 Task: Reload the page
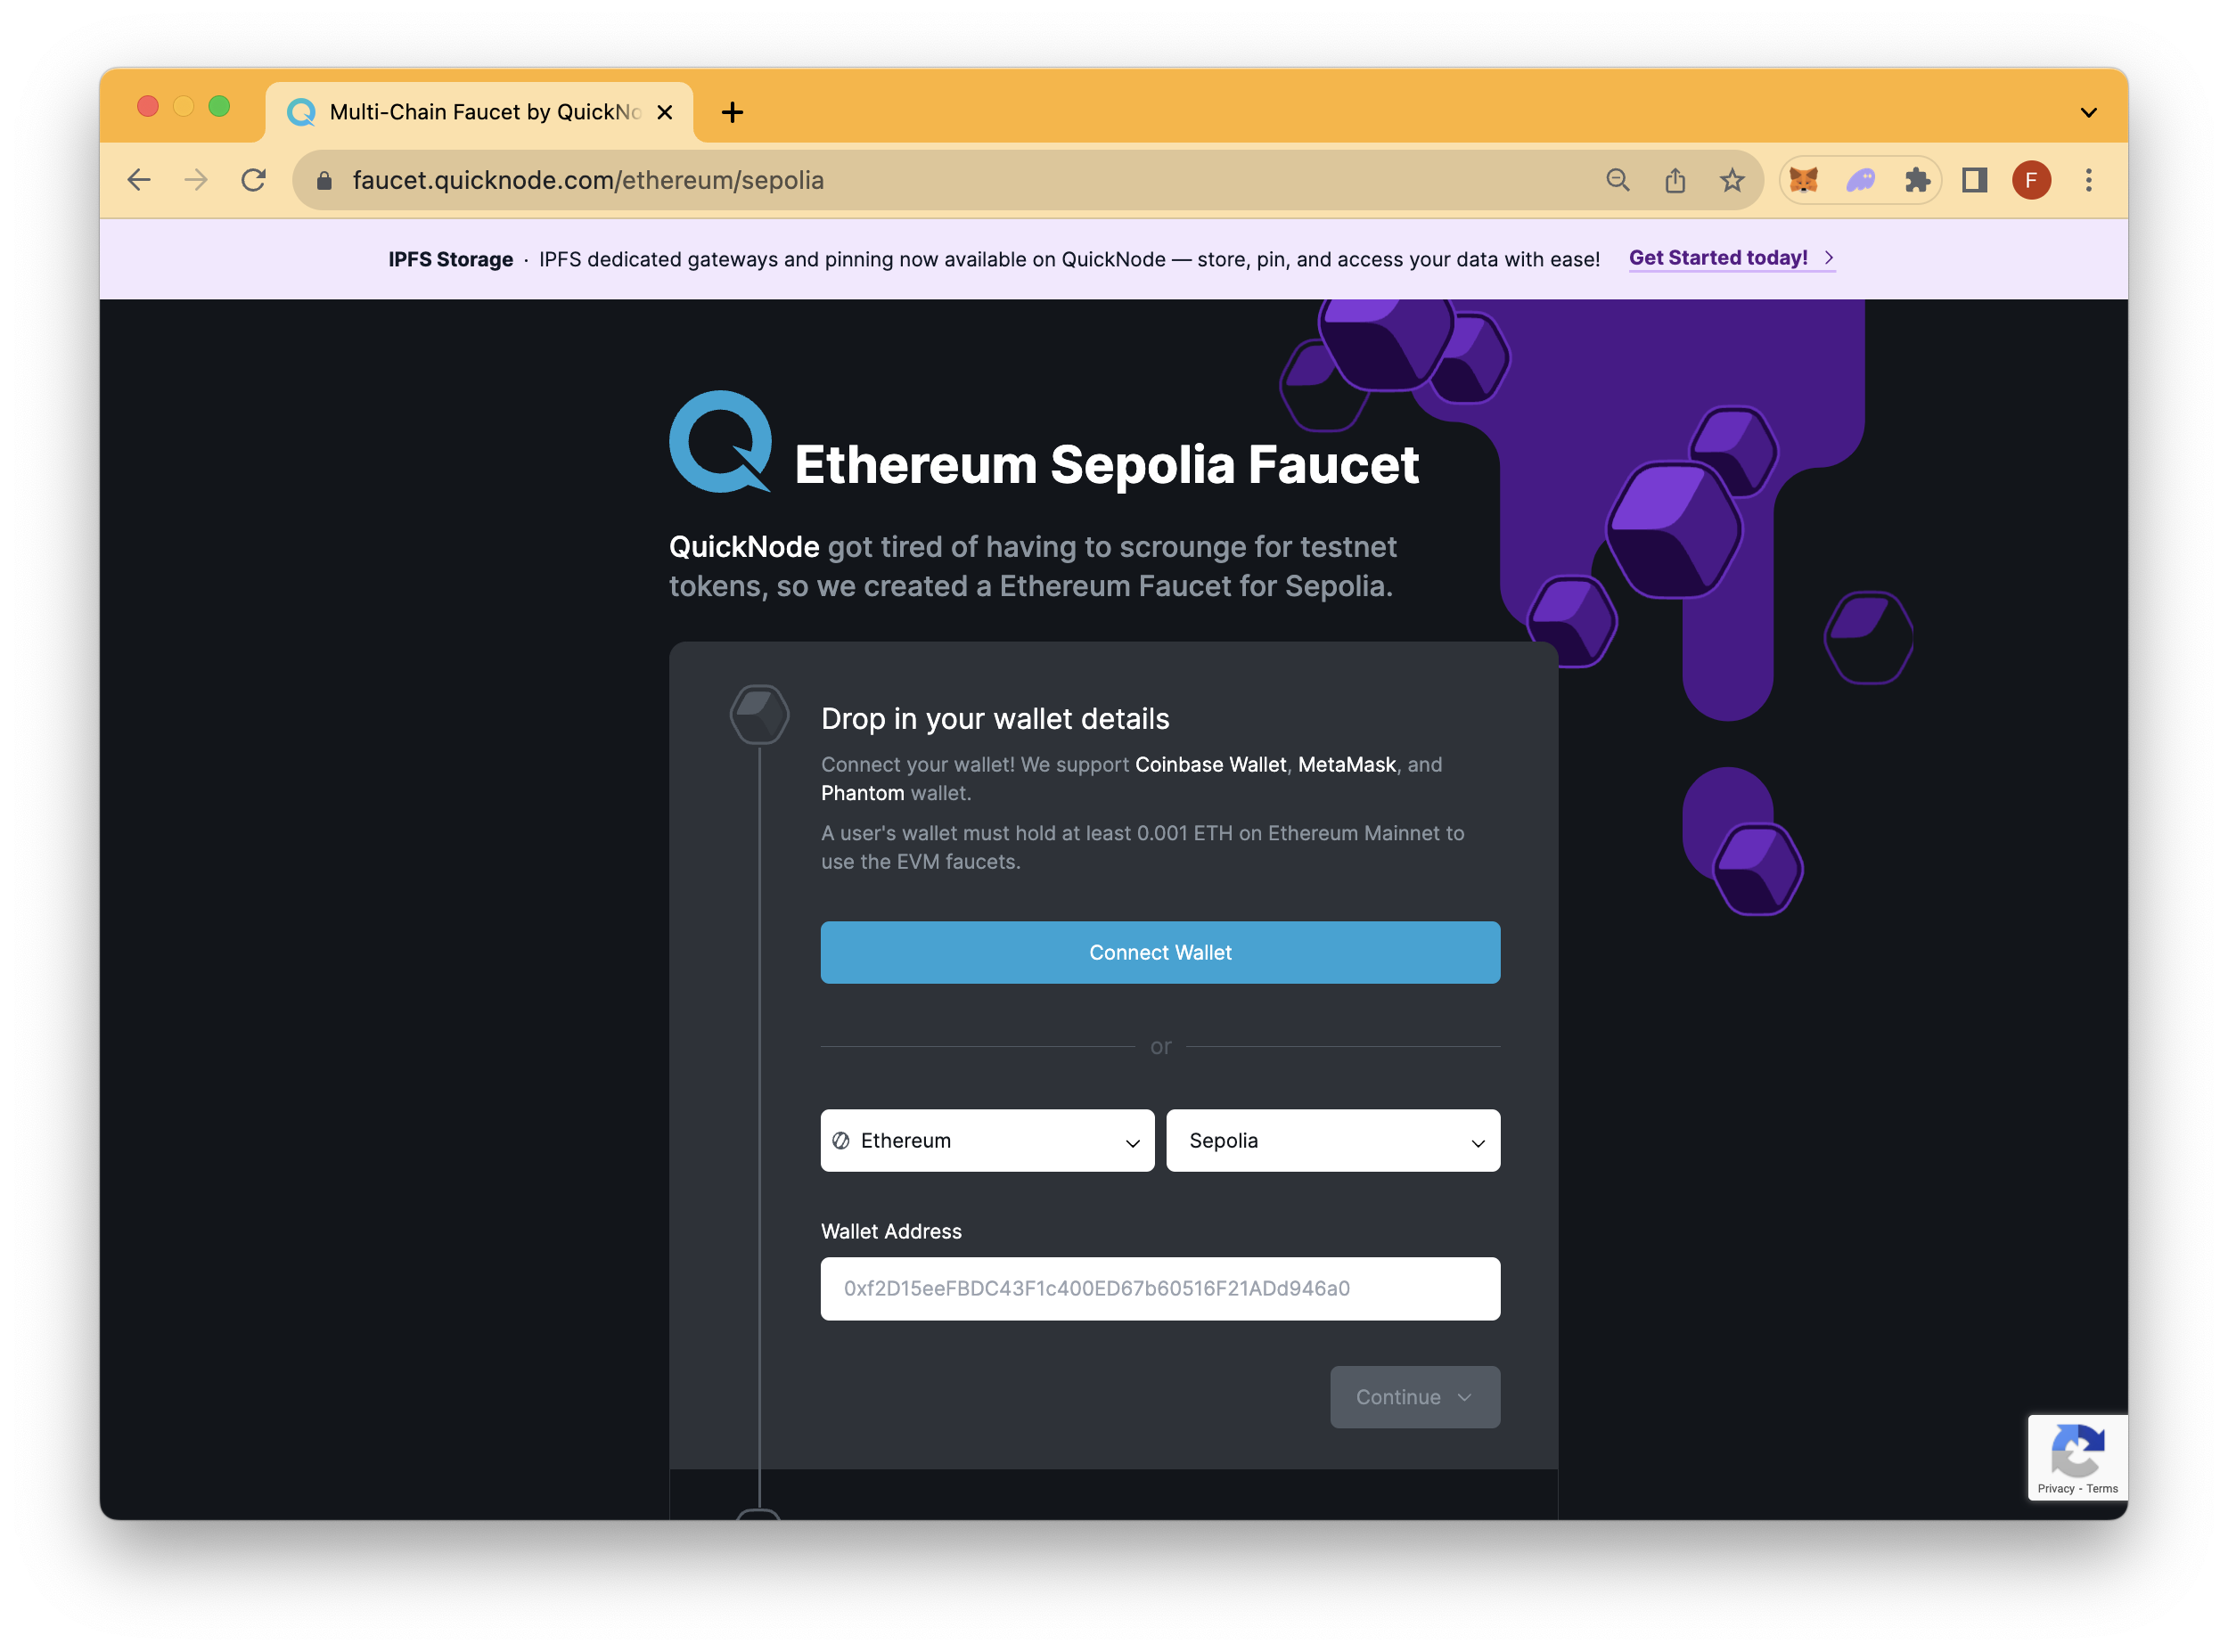254,180
